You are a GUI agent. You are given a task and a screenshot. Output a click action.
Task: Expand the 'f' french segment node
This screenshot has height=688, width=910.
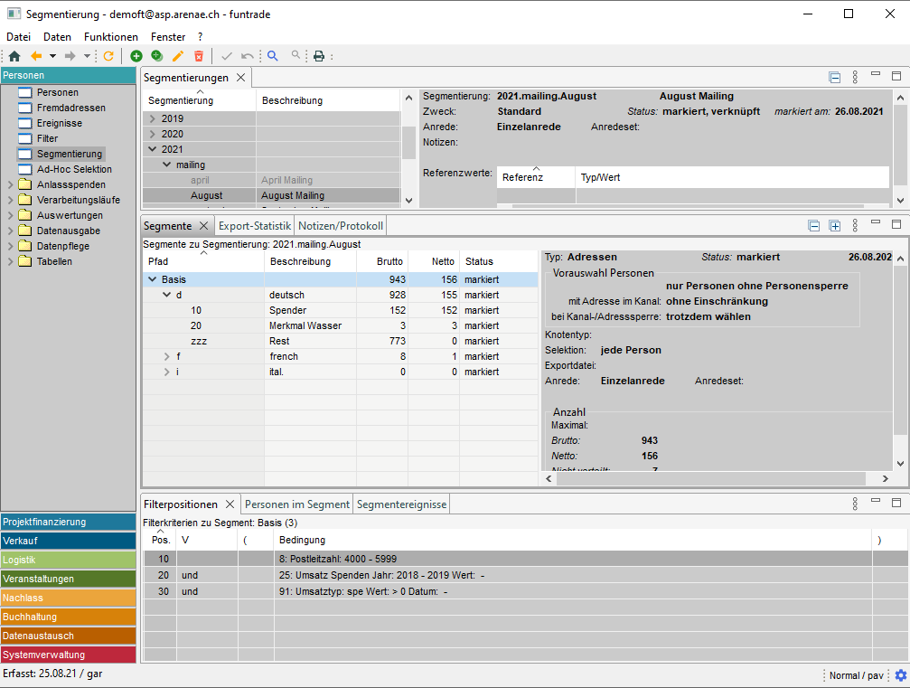pyautogui.click(x=166, y=356)
